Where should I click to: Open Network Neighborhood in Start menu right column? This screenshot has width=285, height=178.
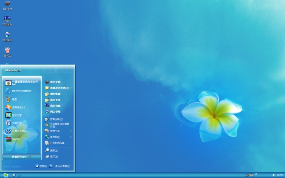pos(53,111)
